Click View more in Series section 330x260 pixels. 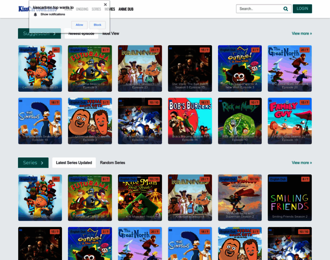(302, 163)
